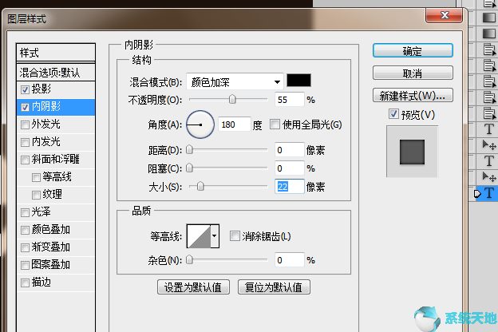Screen dimensions: 498x332
Task: Tick the 等高线 sub-option checkbox under 斜面和浮雕
Action: [x=36, y=177]
